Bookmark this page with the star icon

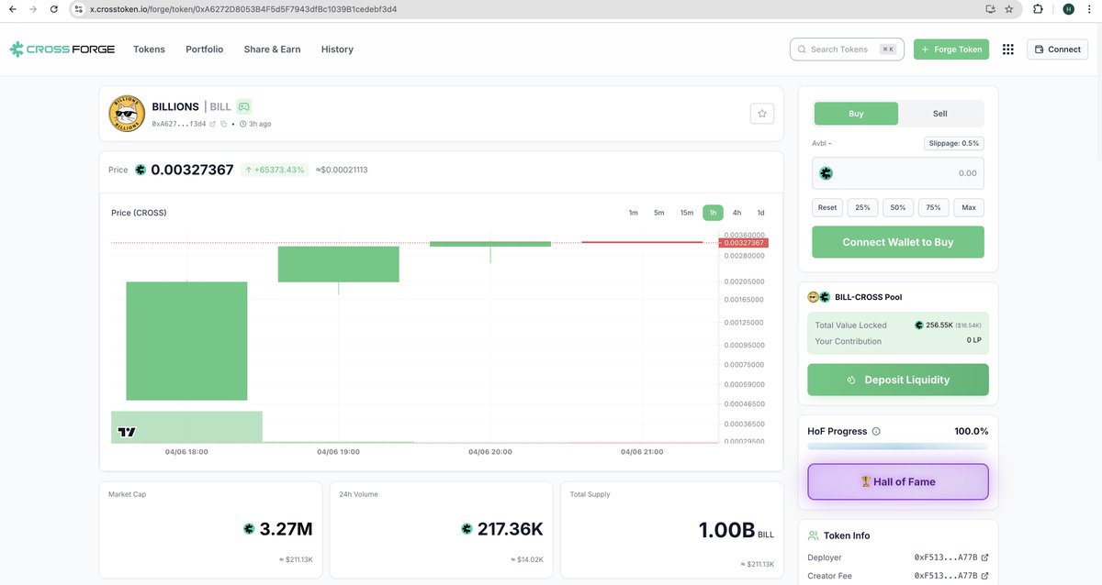click(1009, 9)
